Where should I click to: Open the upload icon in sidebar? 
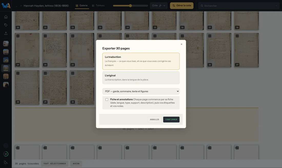coord(6,33)
